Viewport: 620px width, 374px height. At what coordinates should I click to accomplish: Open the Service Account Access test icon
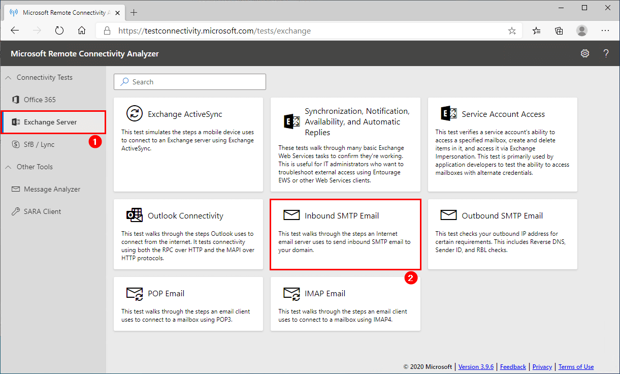pyautogui.click(x=448, y=114)
